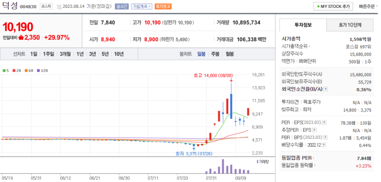Click the 투자경고 warning badge
The image size is (381, 182).
[163, 6]
